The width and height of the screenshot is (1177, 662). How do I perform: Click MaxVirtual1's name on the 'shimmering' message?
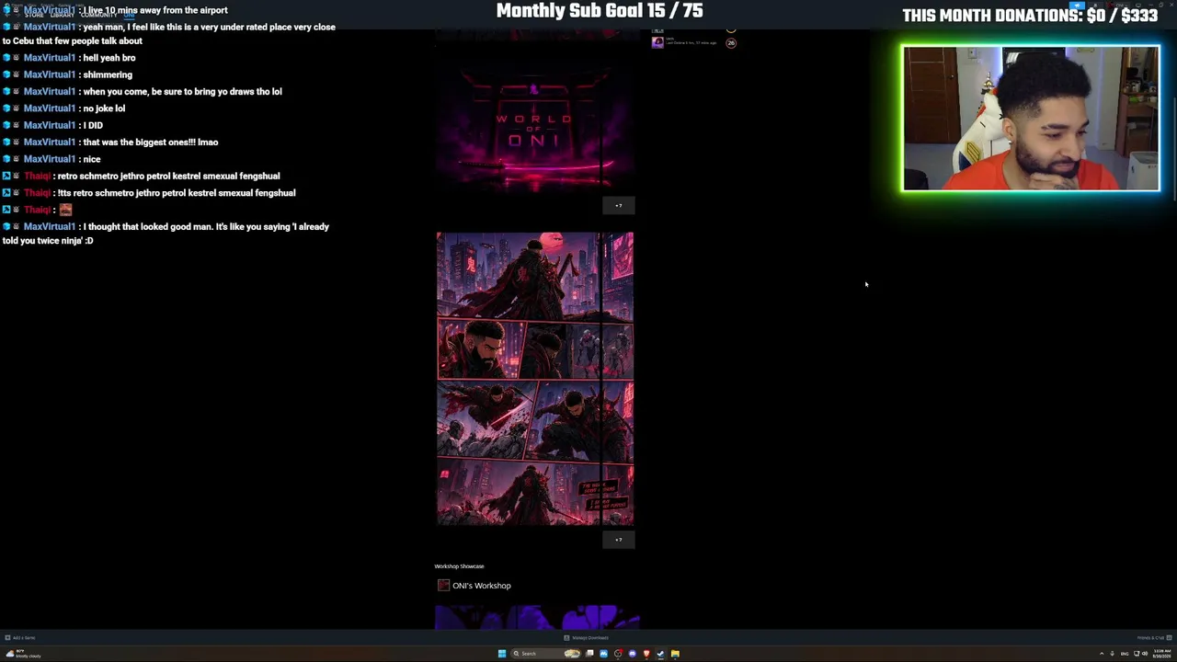(x=49, y=74)
